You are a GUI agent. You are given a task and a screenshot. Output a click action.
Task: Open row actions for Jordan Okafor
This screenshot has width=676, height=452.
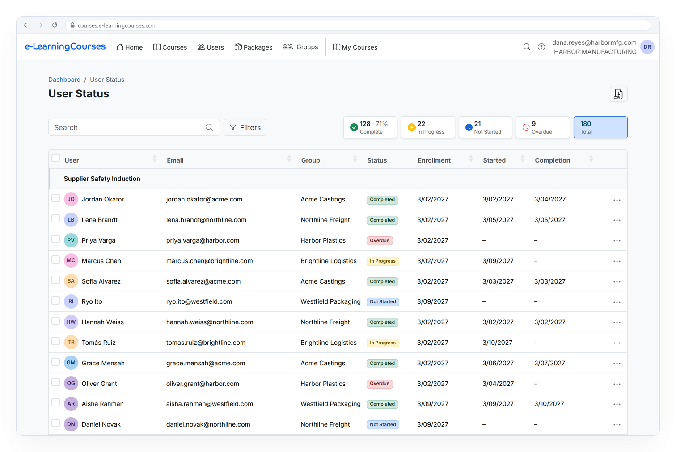(x=617, y=200)
